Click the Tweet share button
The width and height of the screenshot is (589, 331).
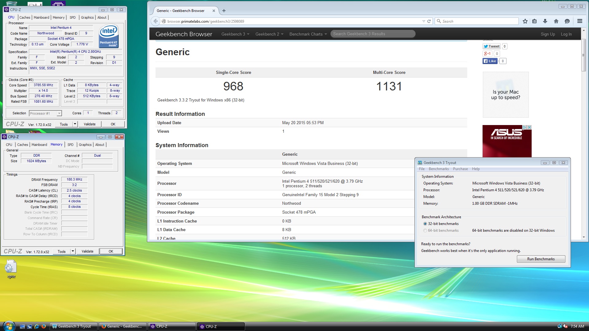(x=491, y=46)
